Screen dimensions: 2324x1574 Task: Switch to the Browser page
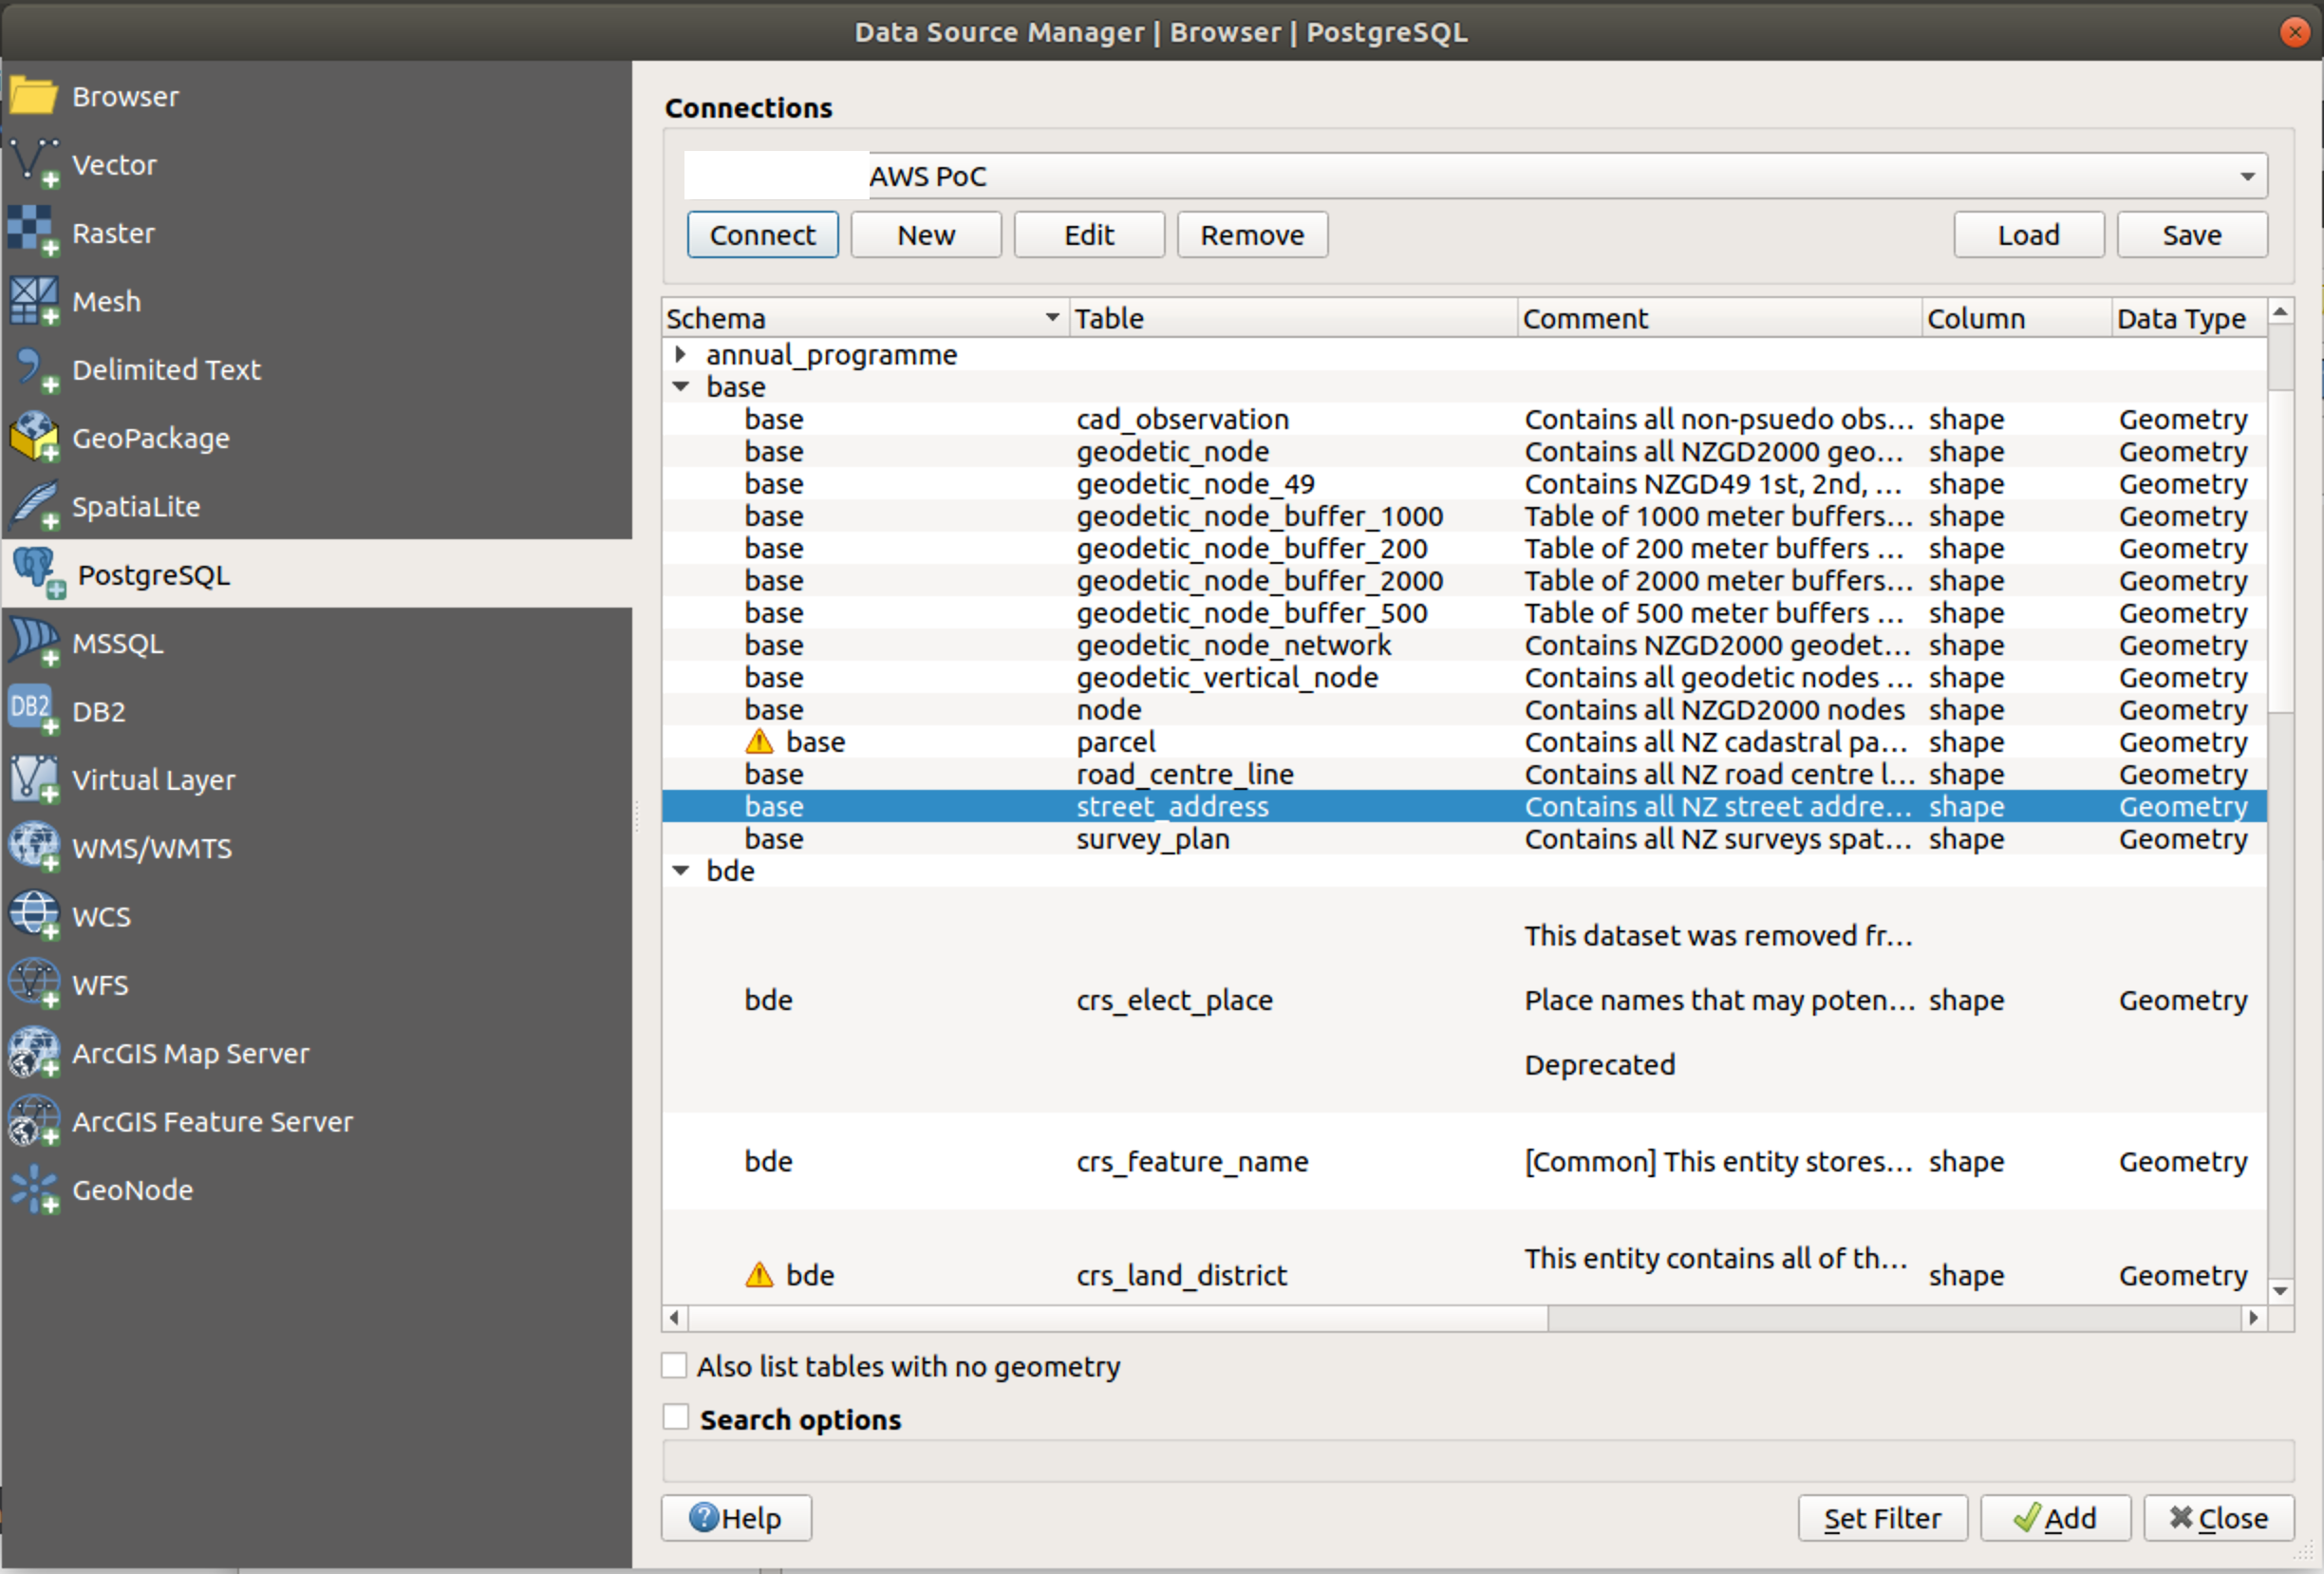point(125,95)
